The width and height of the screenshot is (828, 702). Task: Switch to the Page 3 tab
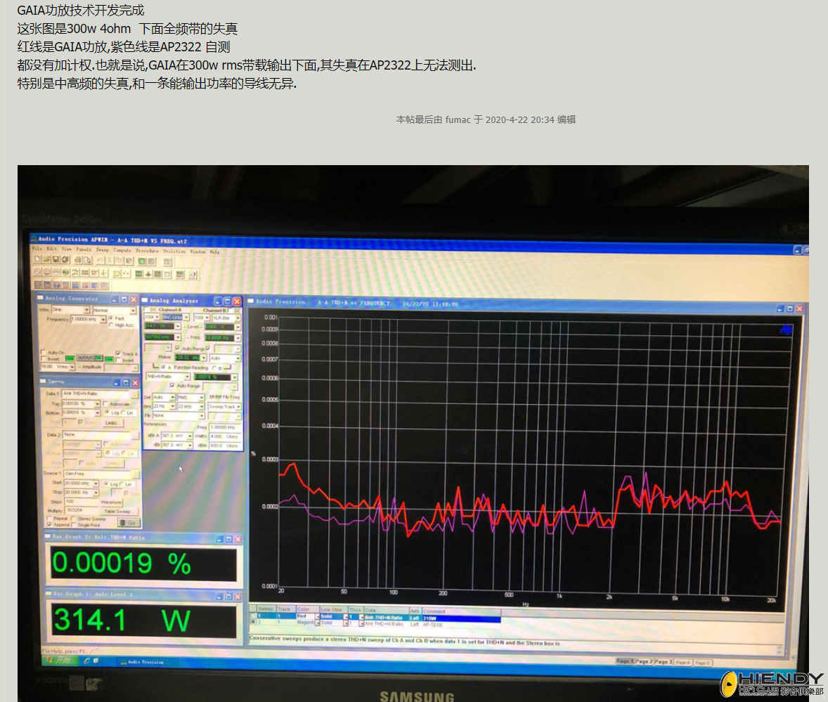pyautogui.click(x=664, y=661)
